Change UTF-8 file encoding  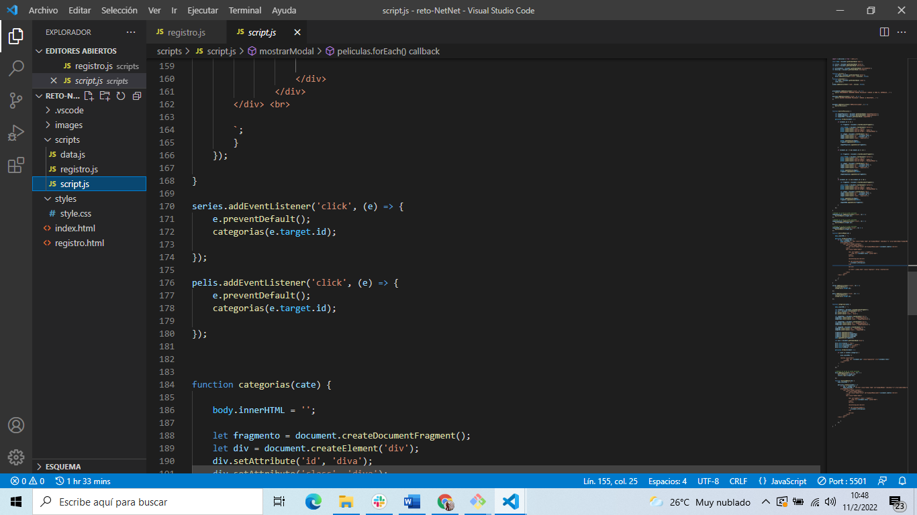pyautogui.click(x=708, y=481)
